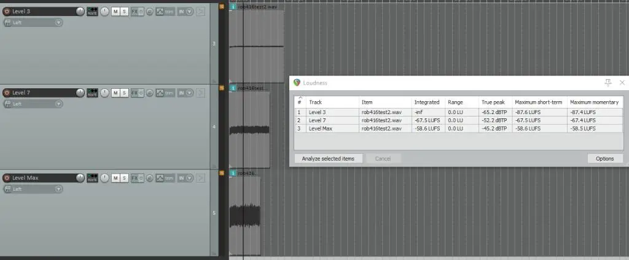Sort loudness table by Integrated column

coord(427,102)
